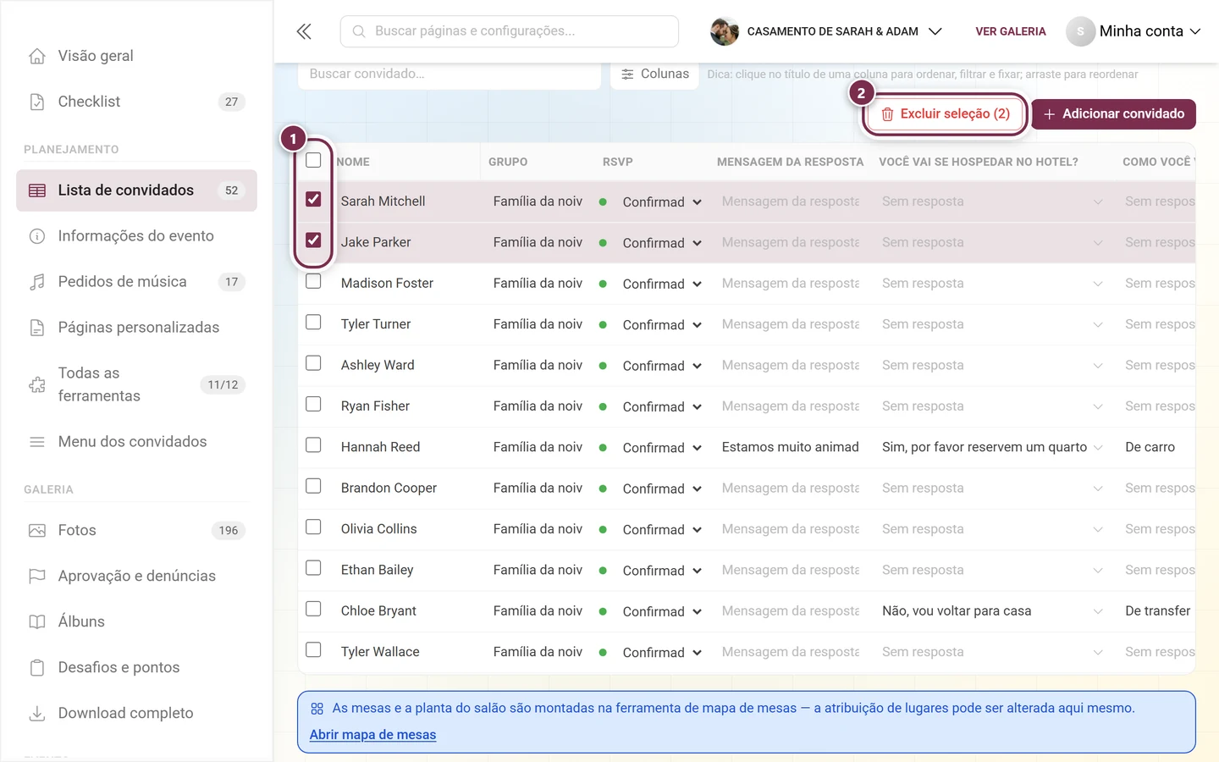This screenshot has height=762, width=1219.
Task: Click the wedding couple avatar thumbnail
Action: [x=725, y=31]
